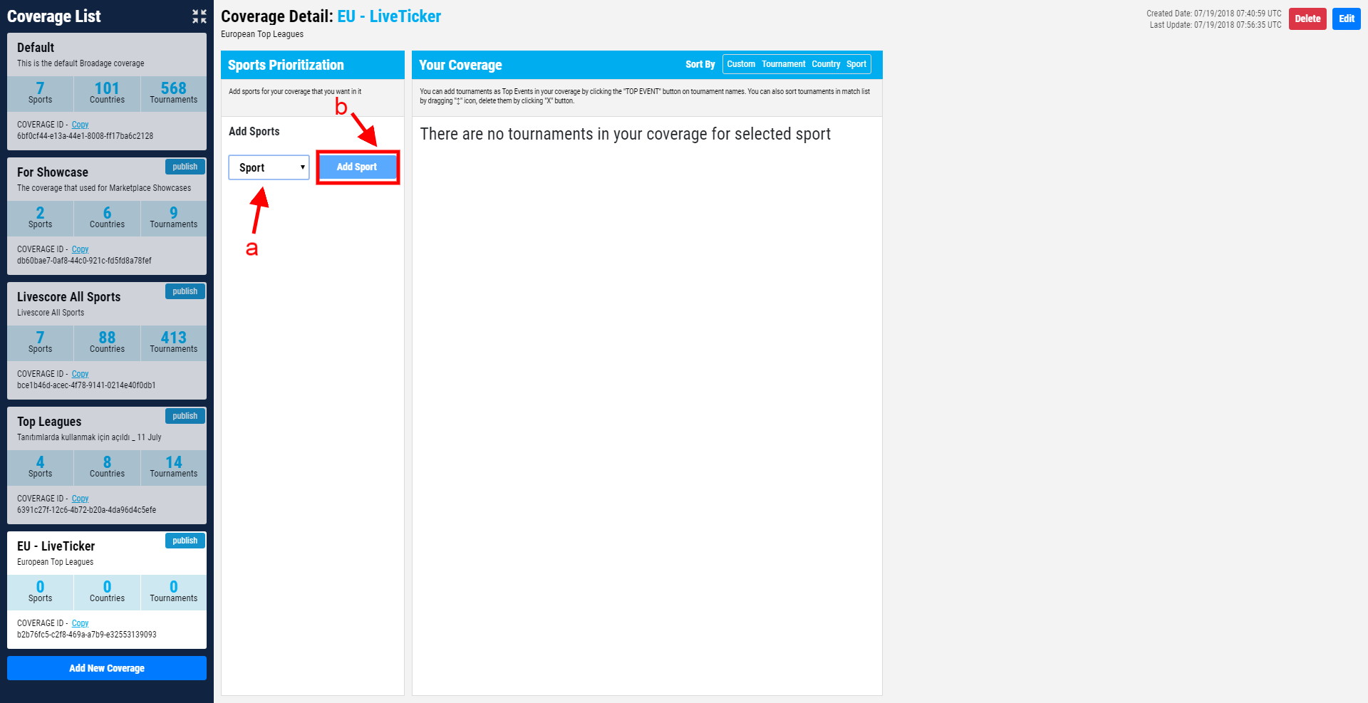Sort coverage by Custom
1368x703 pixels.
tap(741, 64)
